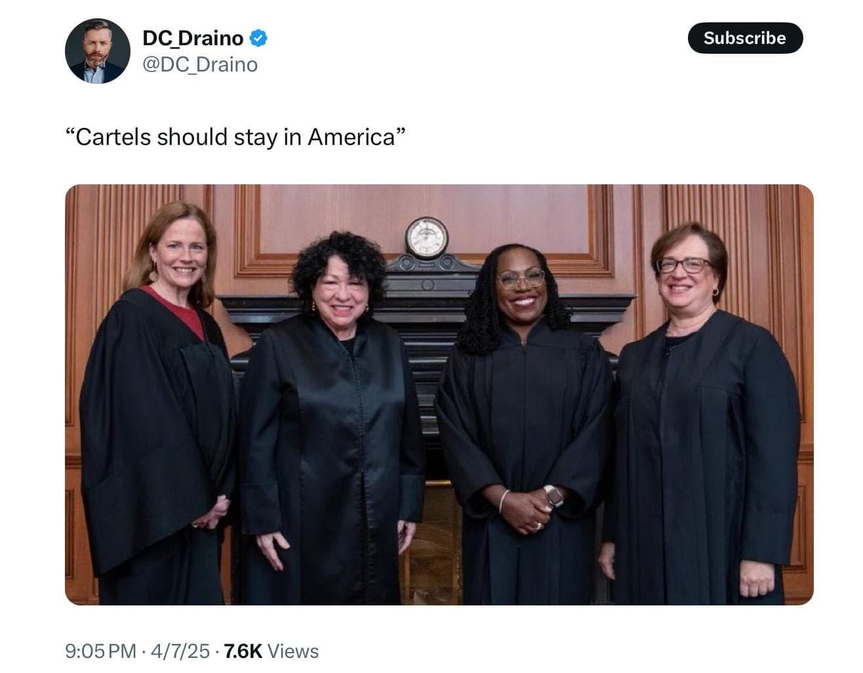Screen dimensions: 863x673
Task: Click the short-haired person wearing dark-framed glasses
Action: pos(702,413)
